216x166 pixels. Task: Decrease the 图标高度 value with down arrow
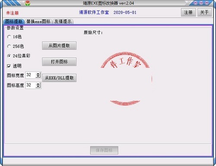tap(38, 86)
